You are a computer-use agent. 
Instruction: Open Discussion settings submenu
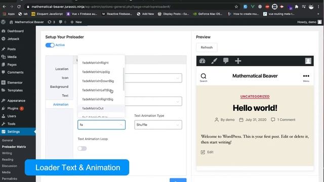[10, 166]
